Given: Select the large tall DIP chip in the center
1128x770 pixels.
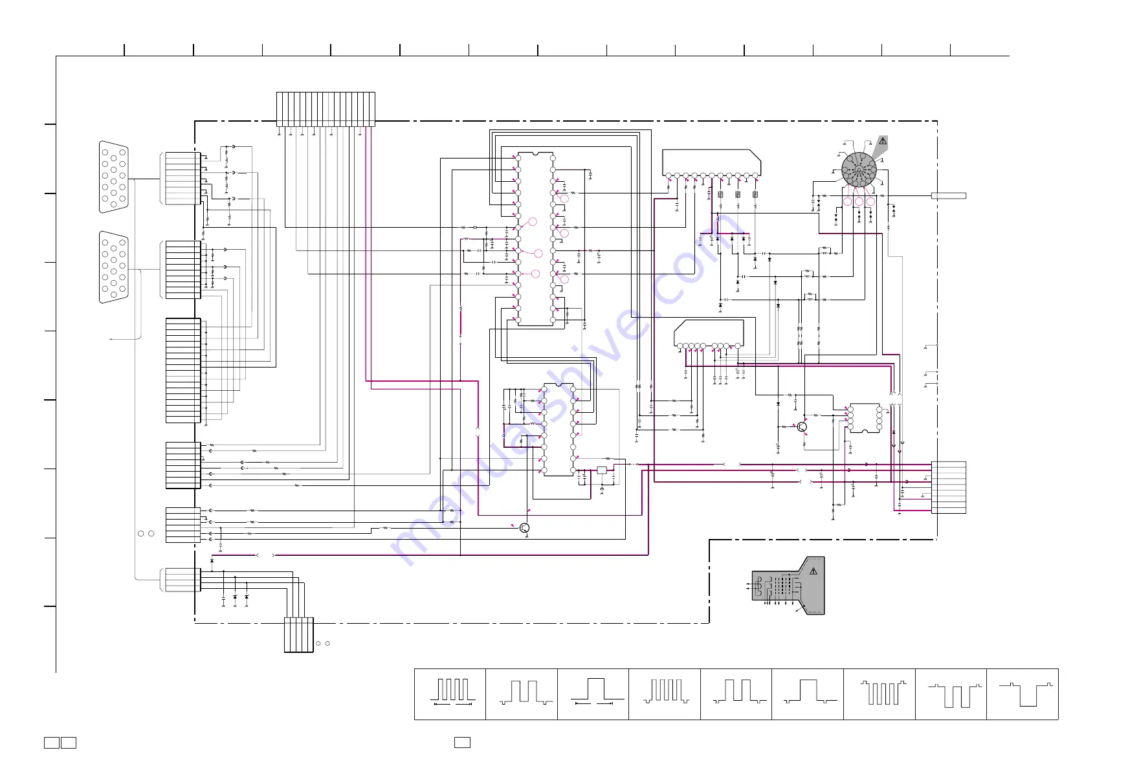Looking at the screenshot, I should tap(535, 239).
